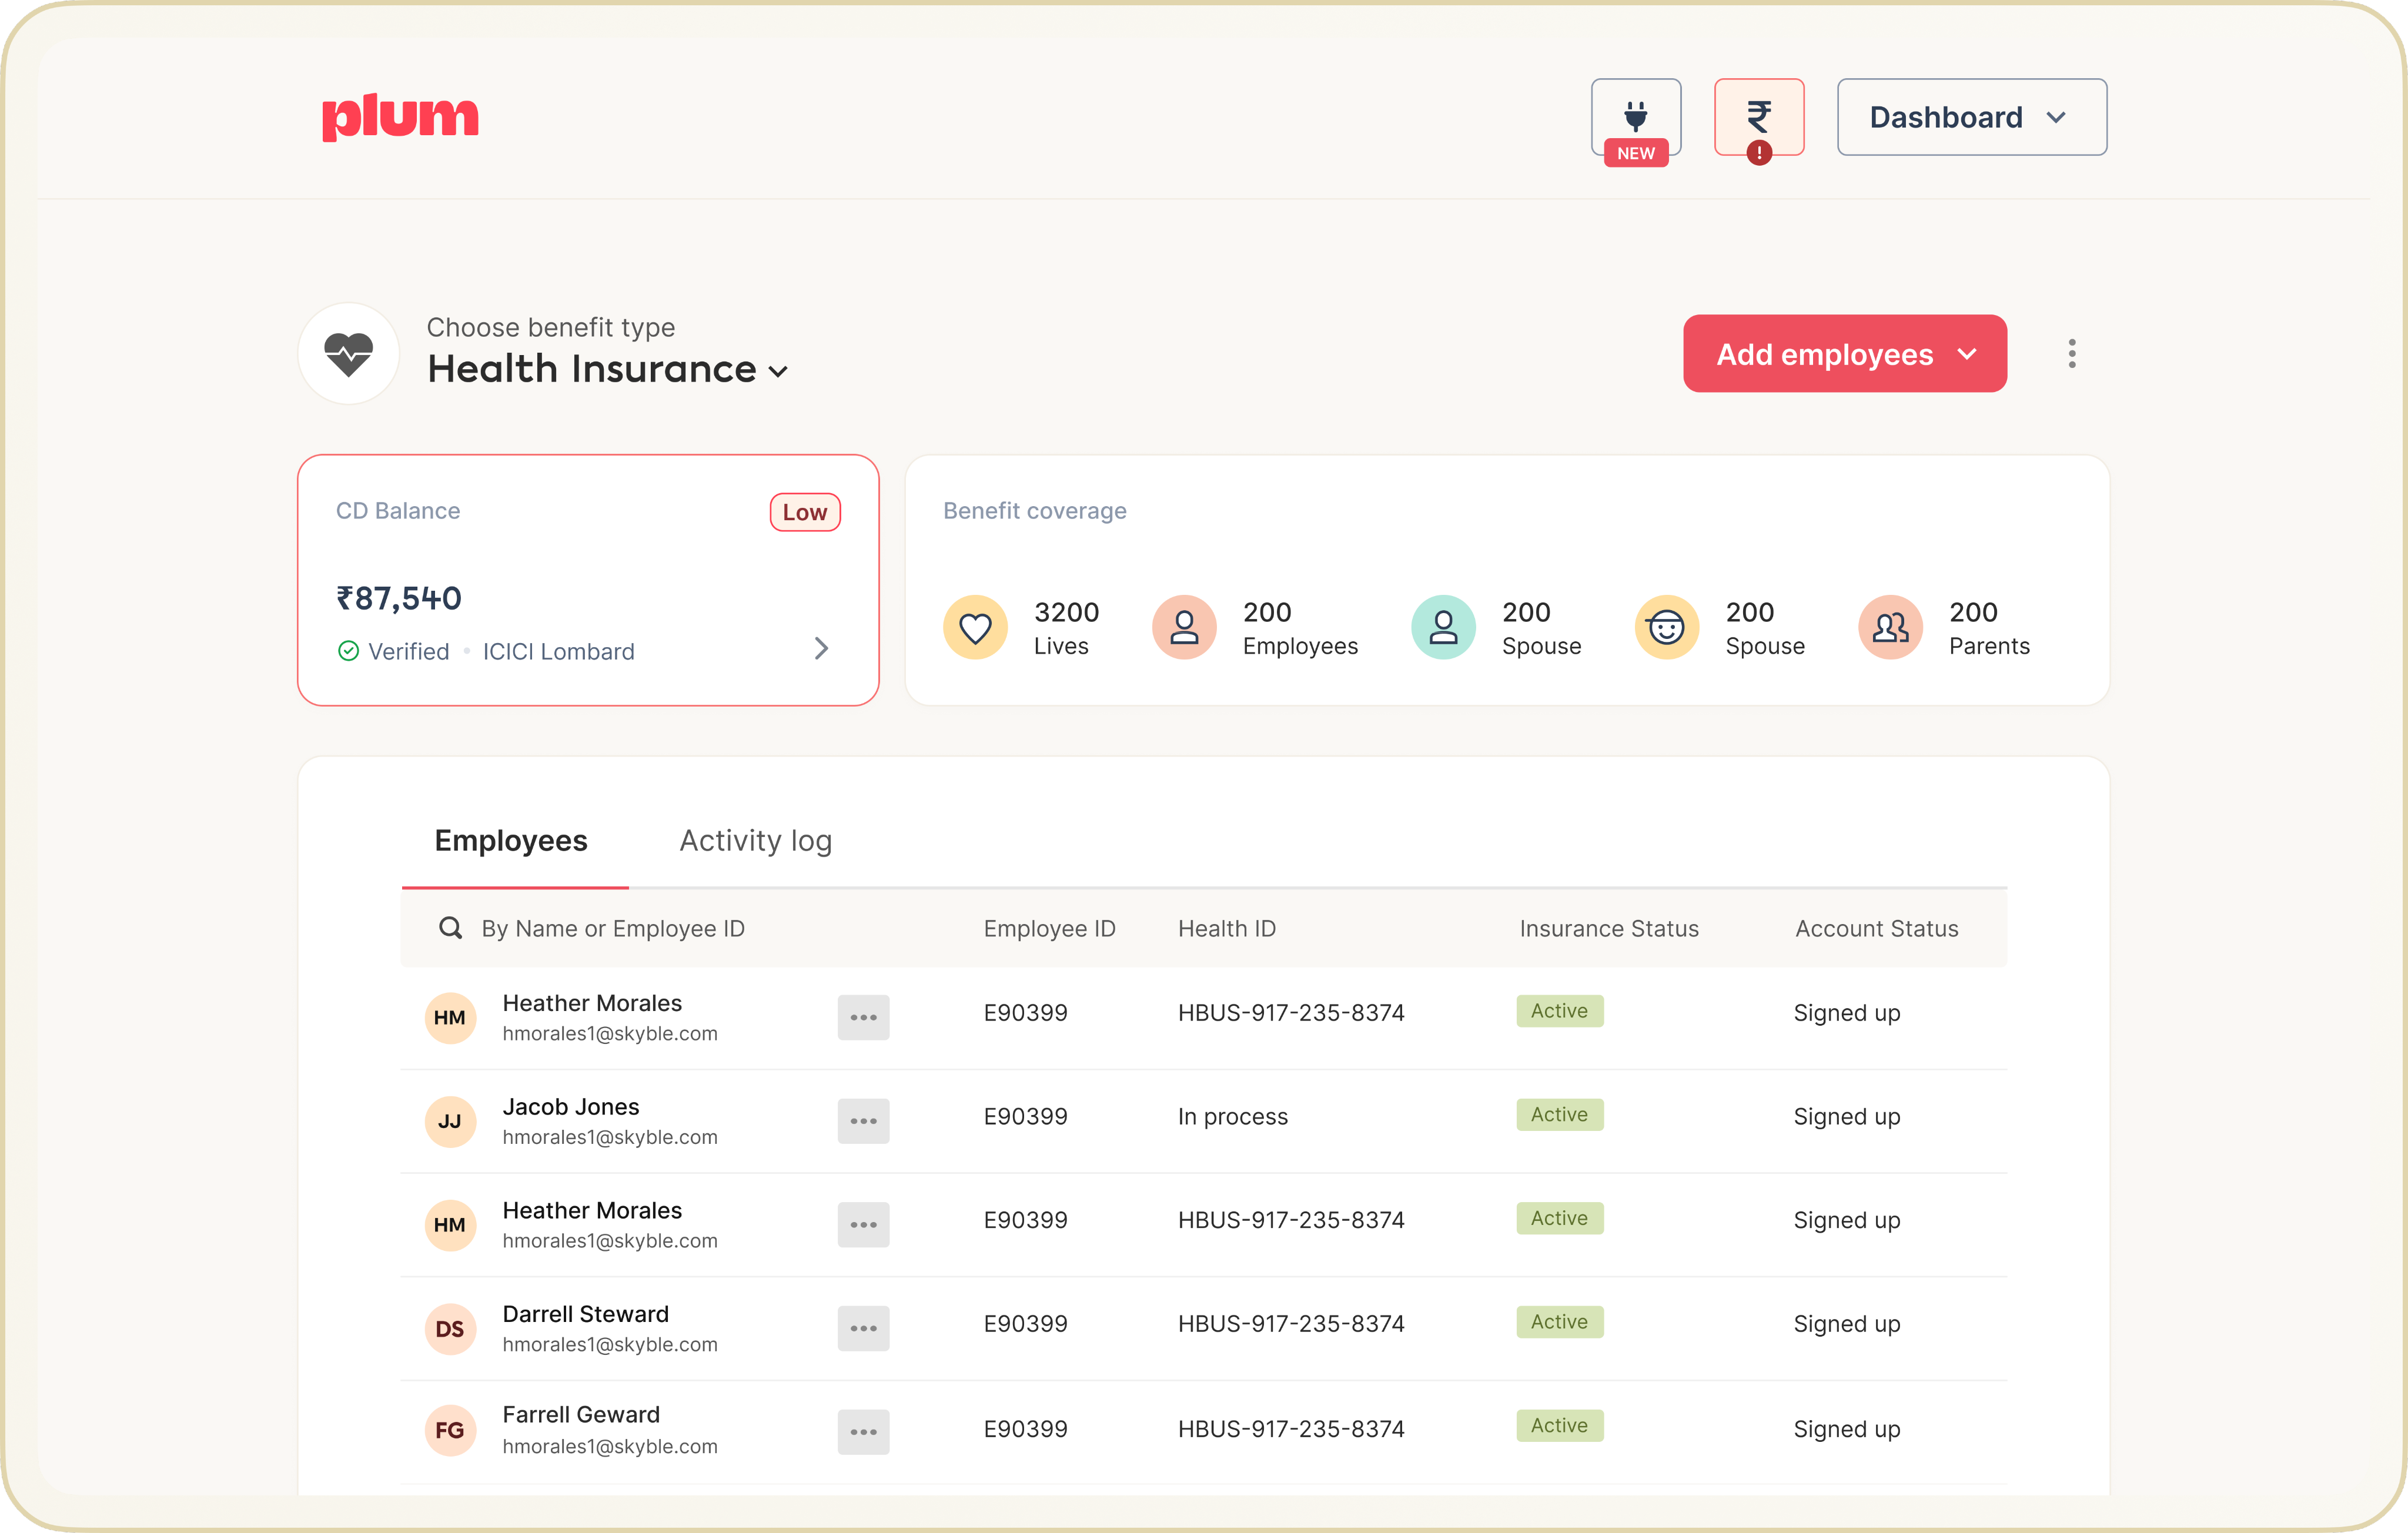Screen dimensions: 2408x1533
Task: Click the heart pulse health insurance icon
Action: click(348, 354)
